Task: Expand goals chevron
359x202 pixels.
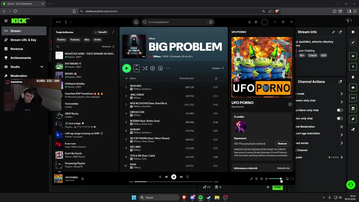Action: pos(342,157)
